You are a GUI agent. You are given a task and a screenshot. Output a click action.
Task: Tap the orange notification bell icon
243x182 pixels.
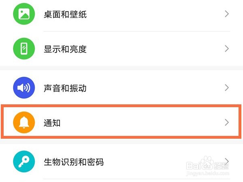click(x=24, y=123)
